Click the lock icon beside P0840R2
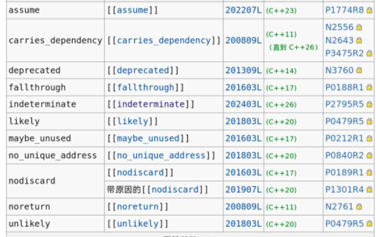Screen dimensions: 376x237 tap(369, 155)
